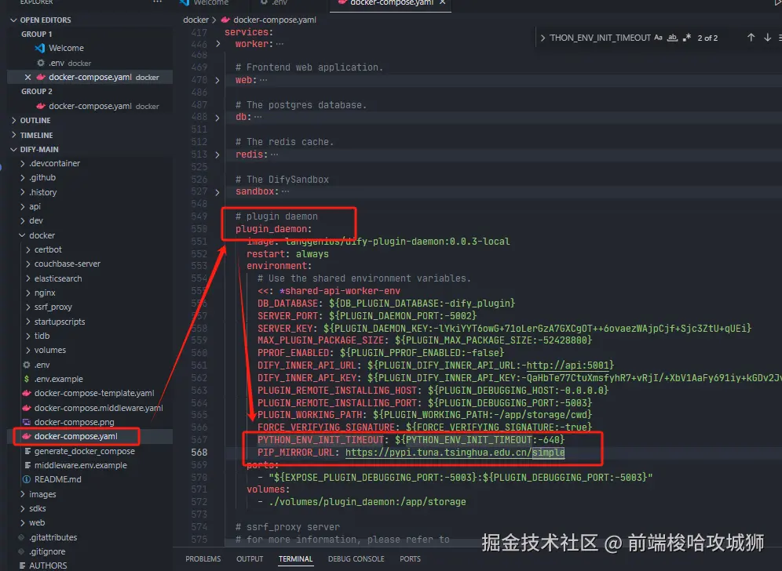Expand the ssrf_proxy folder
Image resolution: width=782 pixels, height=571 pixels.
pos(28,307)
